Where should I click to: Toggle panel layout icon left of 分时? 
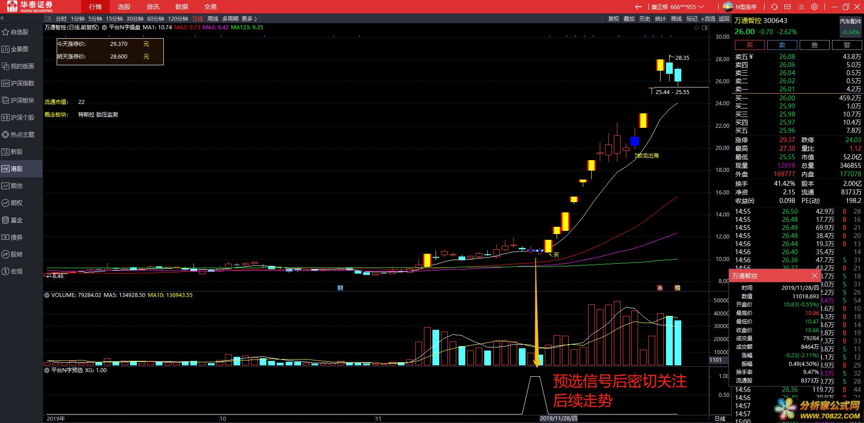[49, 19]
